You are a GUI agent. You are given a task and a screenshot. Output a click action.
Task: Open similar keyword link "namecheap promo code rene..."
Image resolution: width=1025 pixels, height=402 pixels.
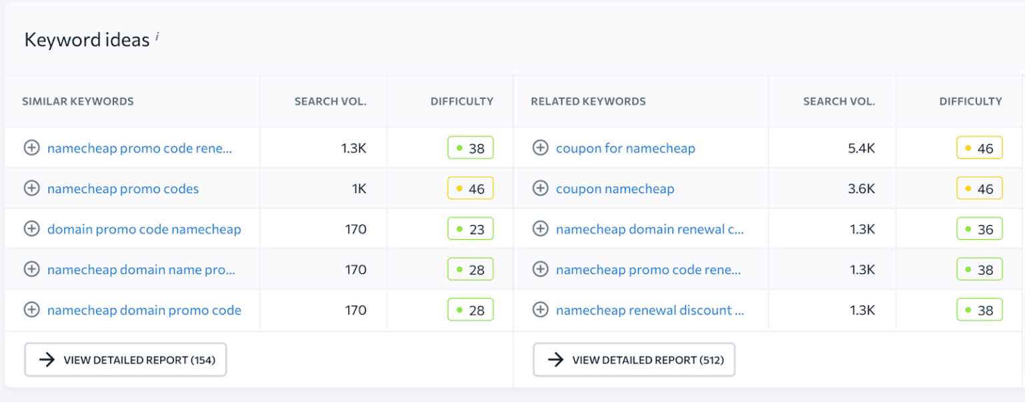click(140, 148)
